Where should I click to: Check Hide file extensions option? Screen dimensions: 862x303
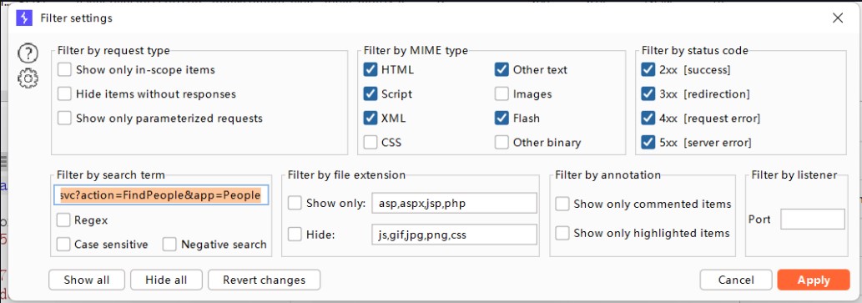pos(295,235)
